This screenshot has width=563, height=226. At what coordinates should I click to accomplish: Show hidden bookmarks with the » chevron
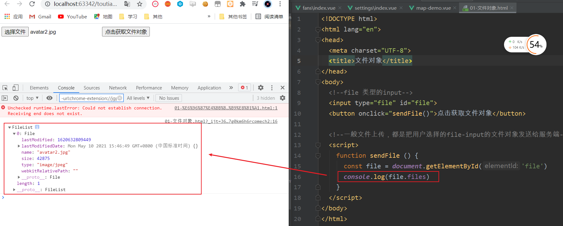[209, 17]
